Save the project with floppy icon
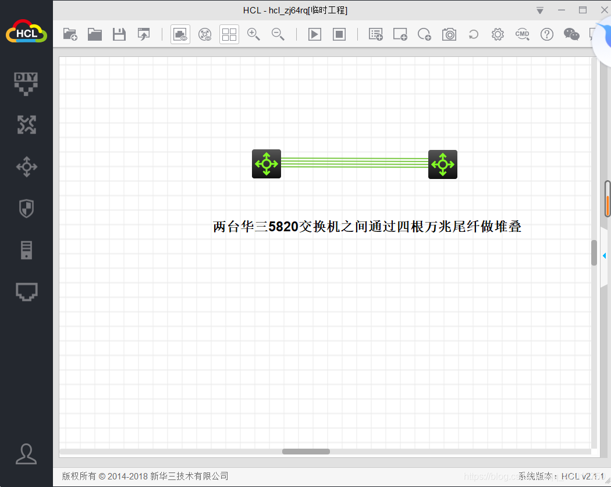 119,34
